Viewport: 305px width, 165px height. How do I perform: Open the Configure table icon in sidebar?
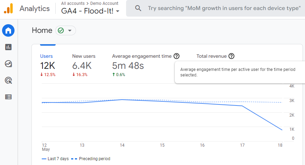coord(8,97)
